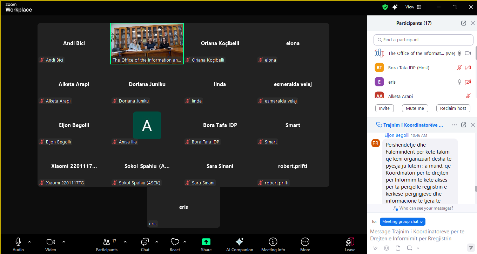Image resolution: width=477 pixels, height=254 pixels.
Task: Expand the Audio options arrow
Action: pos(29,242)
